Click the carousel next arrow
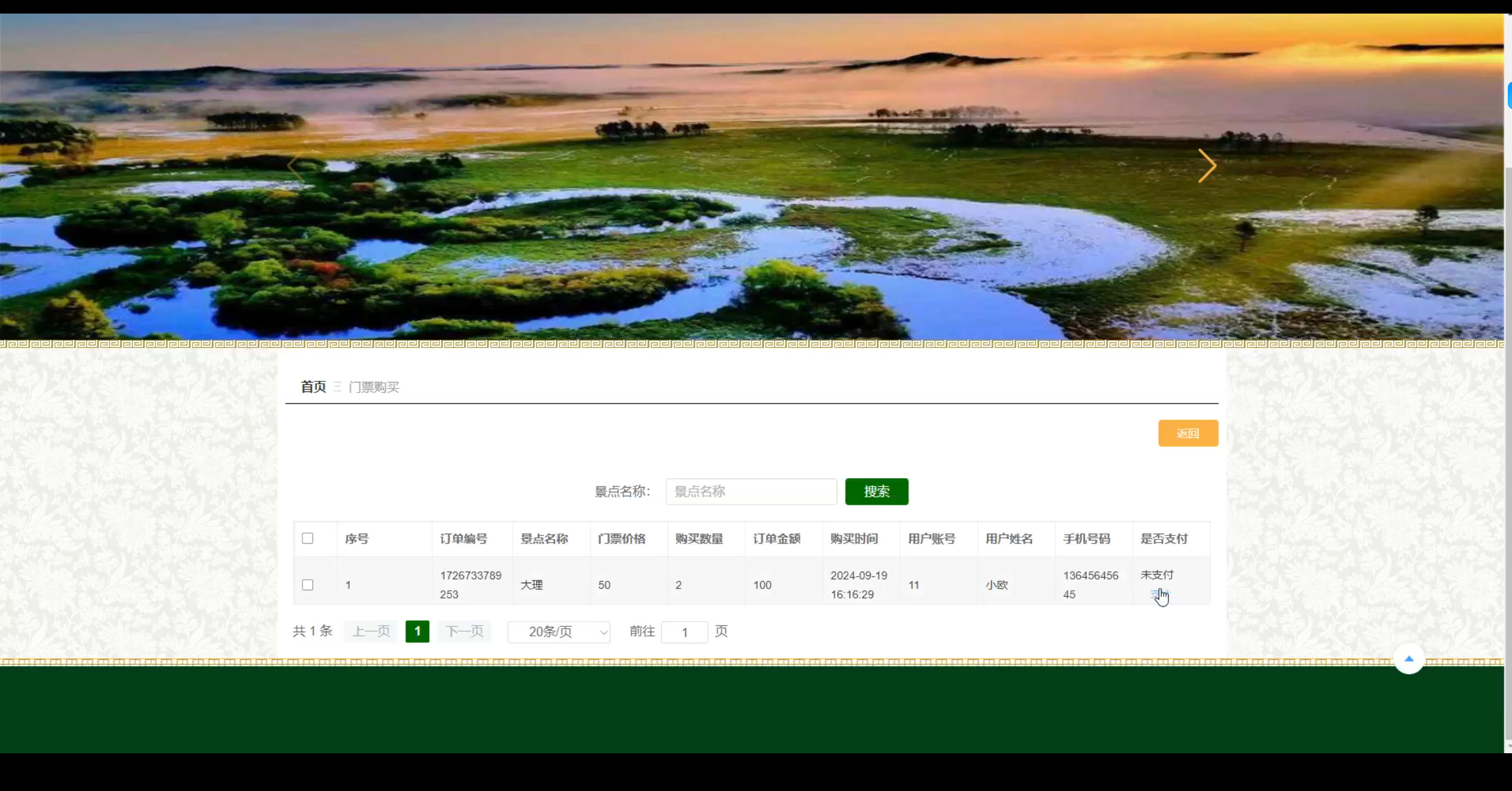Screen dimensions: 1512x791 coord(1207,166)
